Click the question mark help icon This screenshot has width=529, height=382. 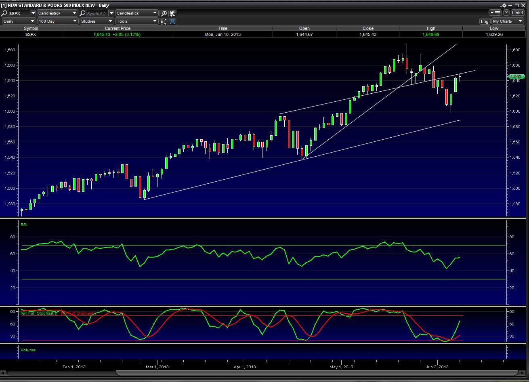506,13
